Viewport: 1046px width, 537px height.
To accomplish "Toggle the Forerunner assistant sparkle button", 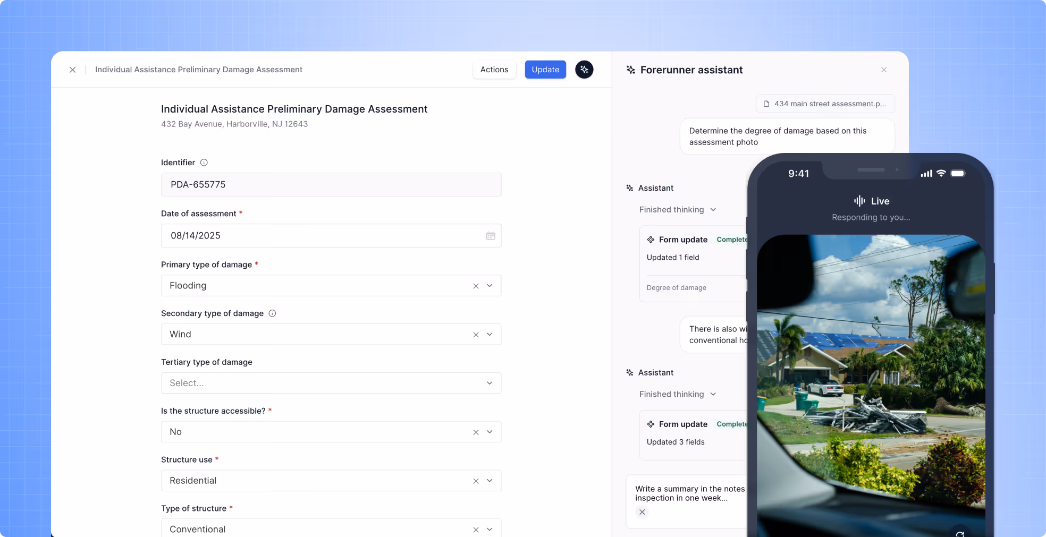I will [x=584, y=70].
